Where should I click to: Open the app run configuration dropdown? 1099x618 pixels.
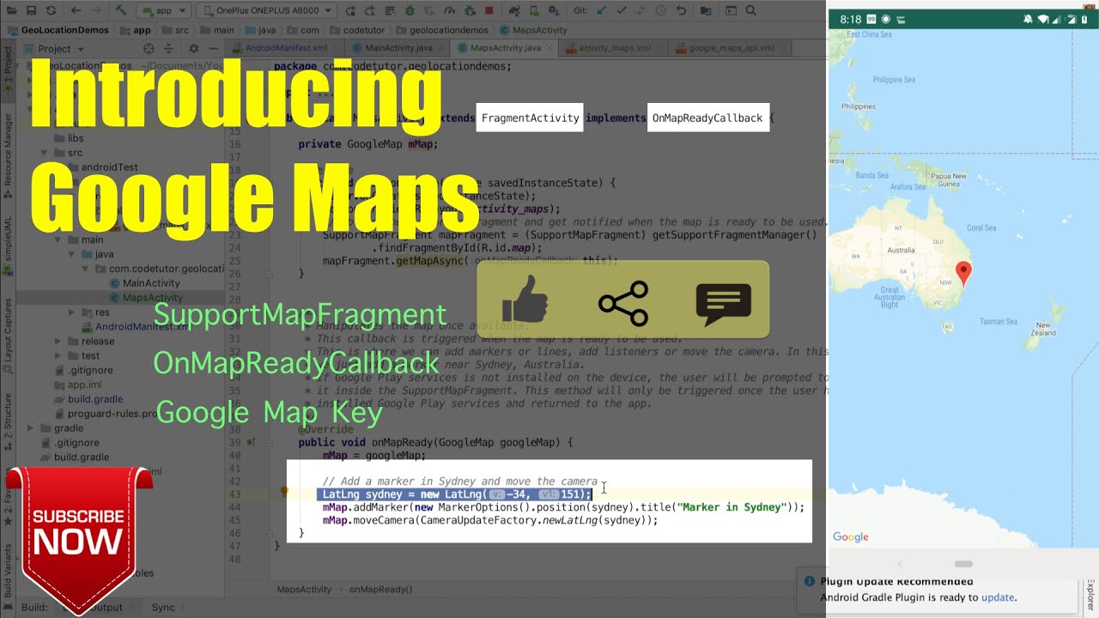[x=163, y=11]
